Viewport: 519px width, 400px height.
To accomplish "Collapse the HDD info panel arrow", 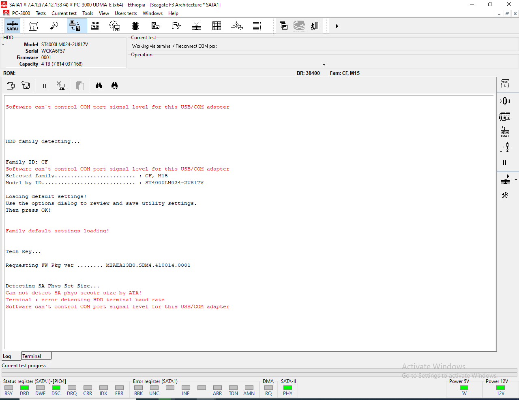I will click(3, 45).
